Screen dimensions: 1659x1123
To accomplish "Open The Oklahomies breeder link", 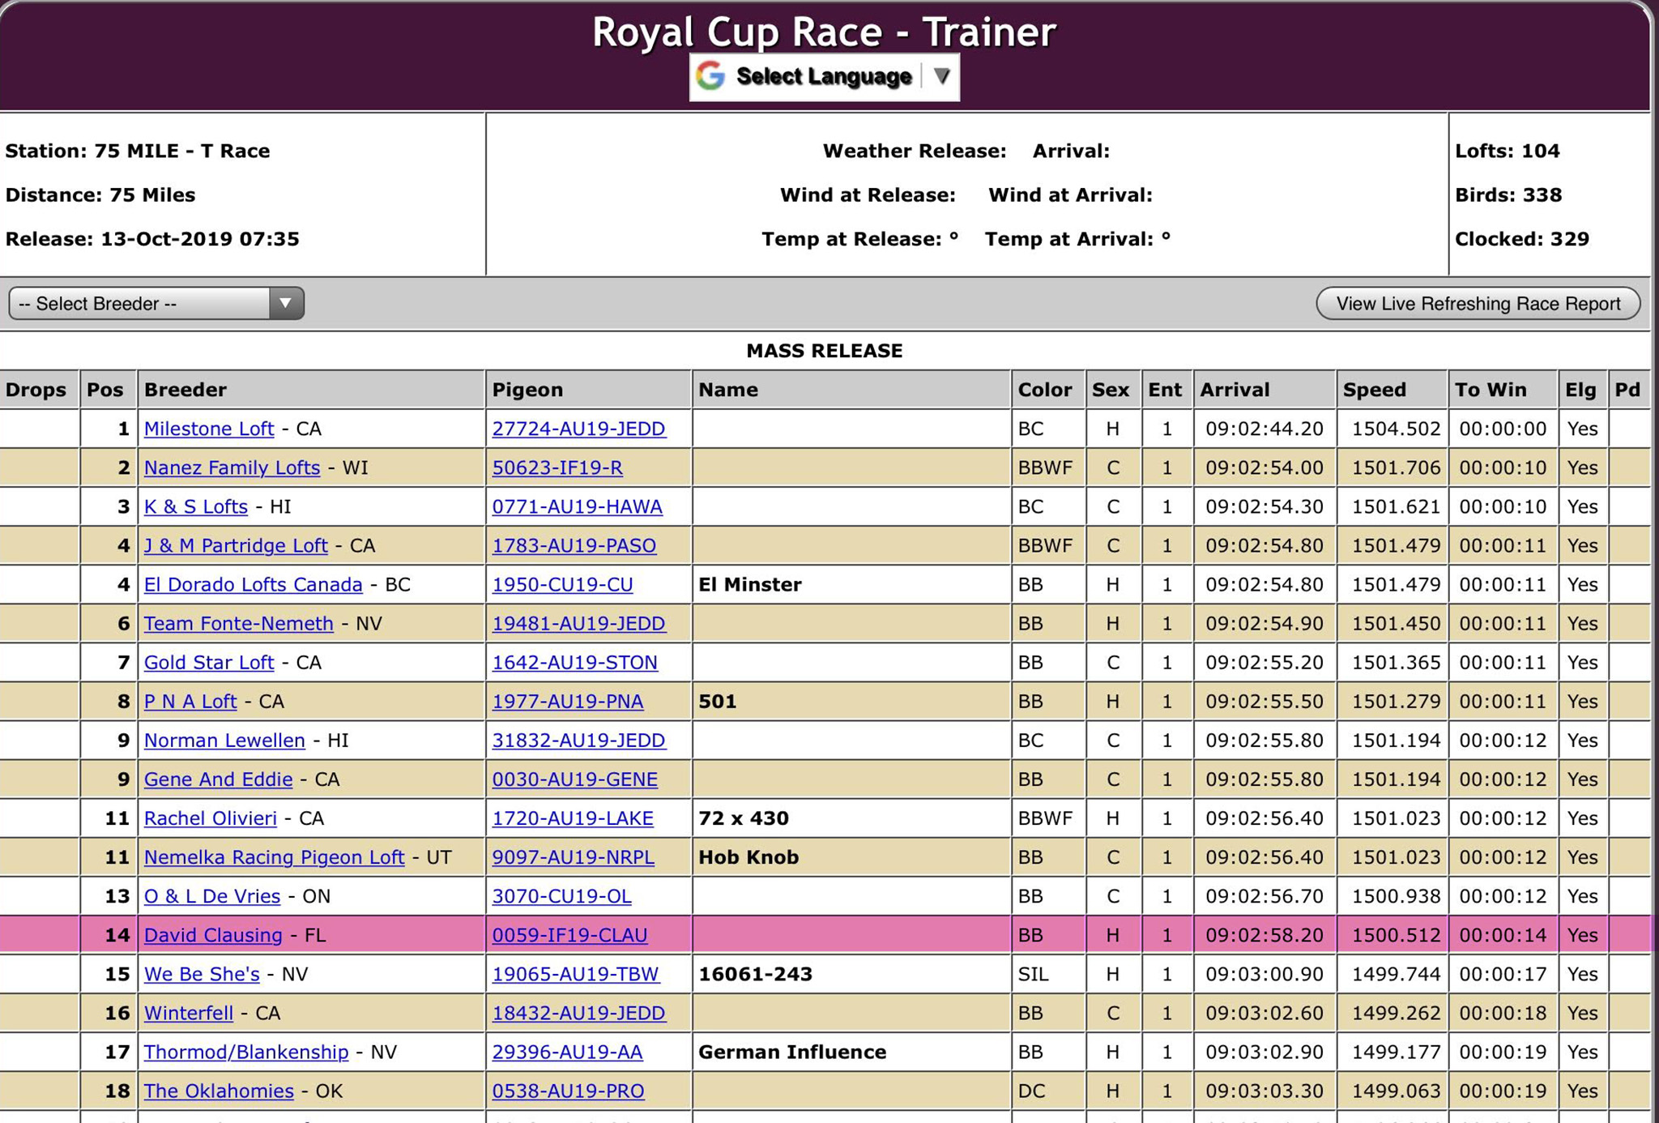I will click(x=219, y=1091).
